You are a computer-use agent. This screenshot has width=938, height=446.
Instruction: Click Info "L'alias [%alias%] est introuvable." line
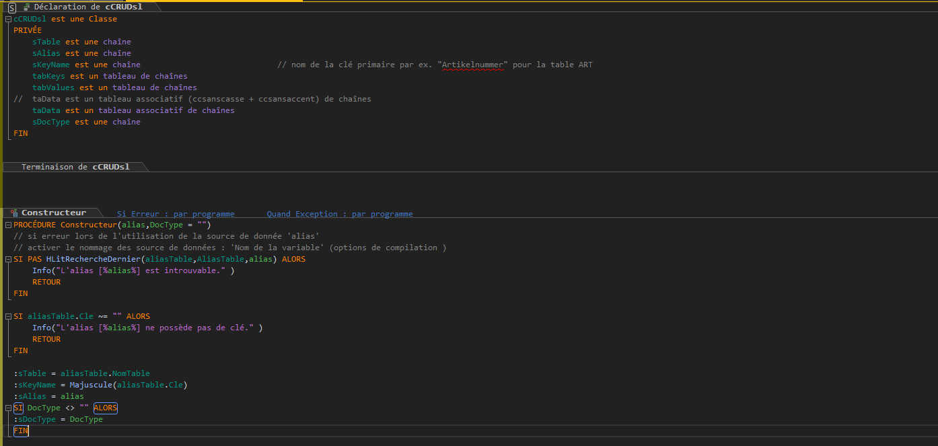(133, 270)
